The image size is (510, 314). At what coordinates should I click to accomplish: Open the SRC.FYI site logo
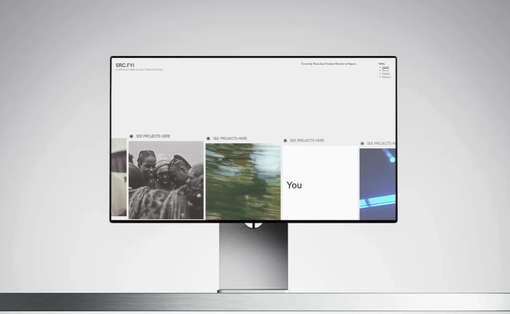(x=125, y=65)
